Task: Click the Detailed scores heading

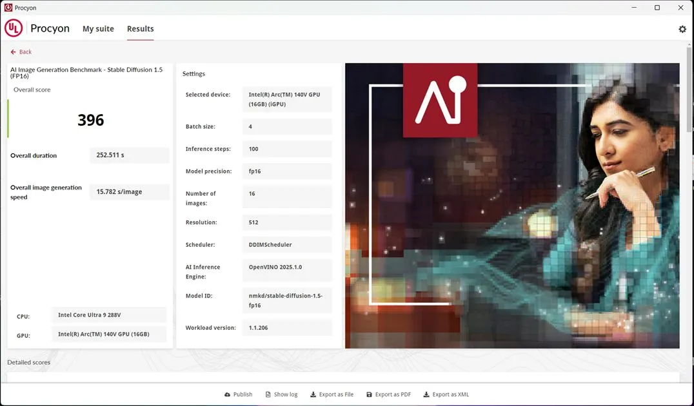Action: tap(29, 362)
